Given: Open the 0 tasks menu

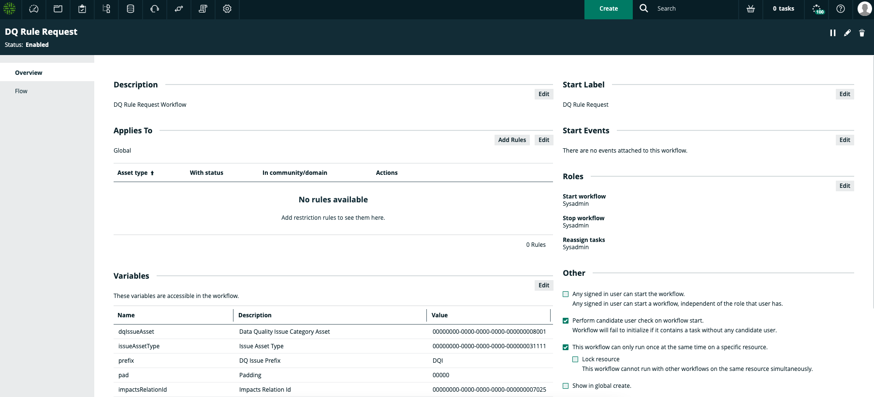Looking at the screenshot, I should 783,9.
